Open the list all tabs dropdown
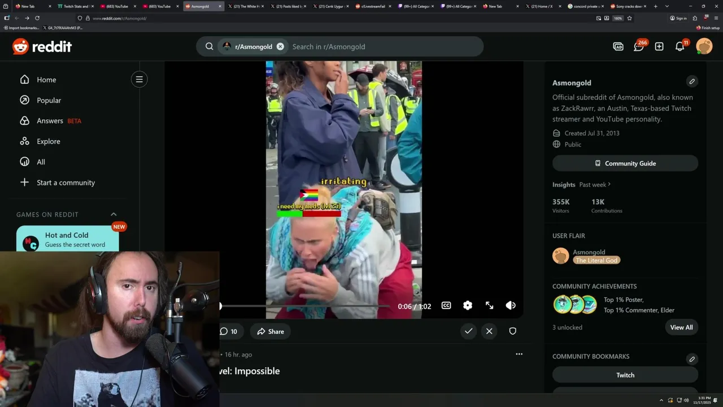The width and height of the screenshot is (723, 407). [667, 6]
